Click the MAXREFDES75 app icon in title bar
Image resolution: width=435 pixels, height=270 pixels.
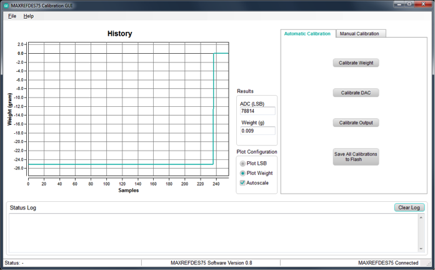[x=6, y=6]
